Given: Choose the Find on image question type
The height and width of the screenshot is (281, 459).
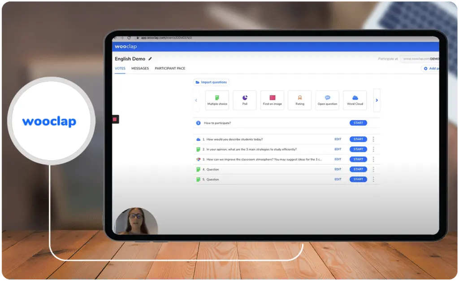Looking at the screenshot, I should [272, 100].
